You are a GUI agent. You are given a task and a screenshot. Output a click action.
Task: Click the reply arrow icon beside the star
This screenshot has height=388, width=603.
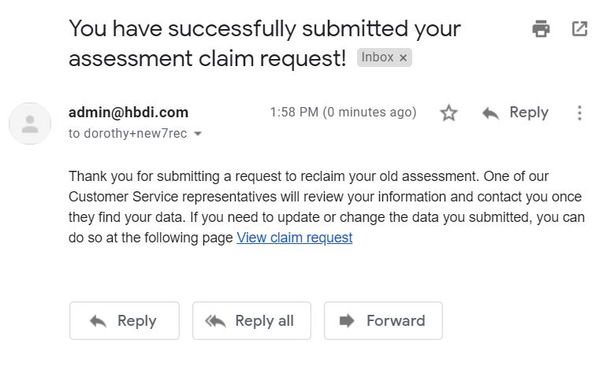490,113
